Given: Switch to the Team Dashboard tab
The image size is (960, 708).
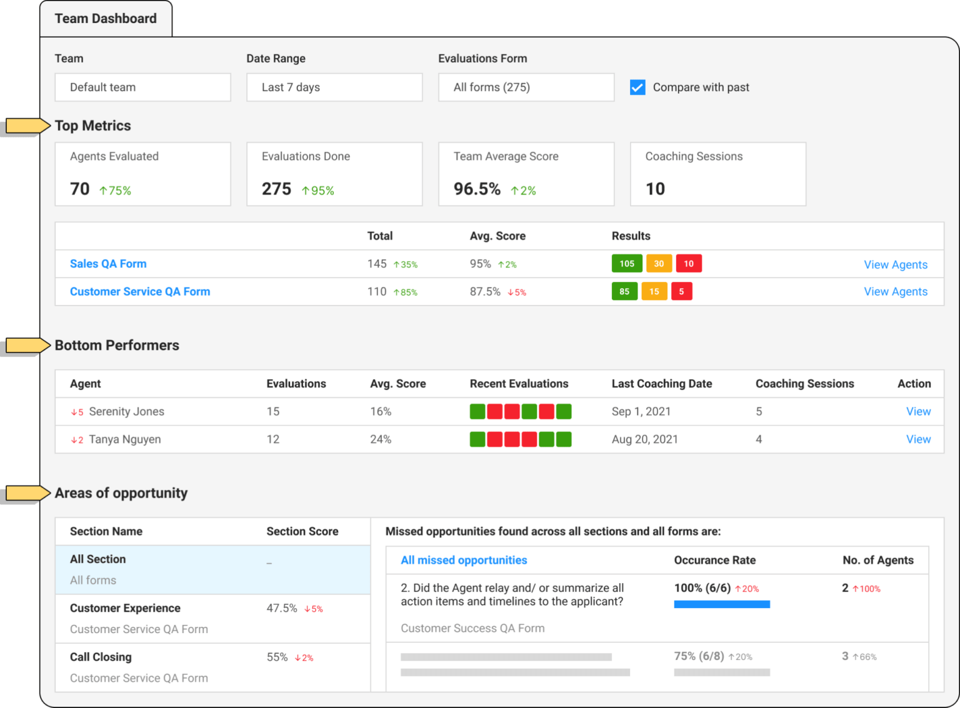Looking at the screenshot, I should [106, 18].
